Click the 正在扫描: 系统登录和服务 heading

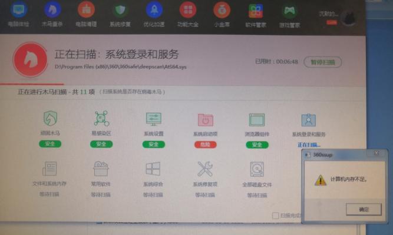pos(117,54)
